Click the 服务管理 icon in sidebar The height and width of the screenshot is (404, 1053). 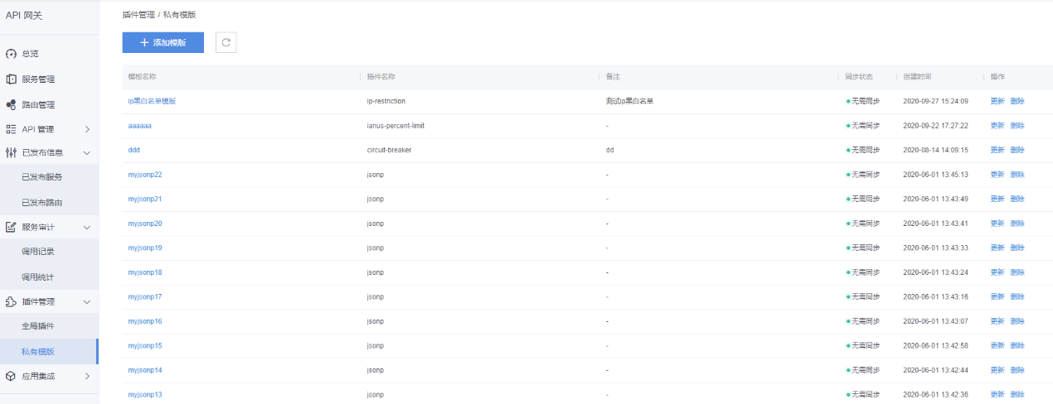click(x=11, y=79)
